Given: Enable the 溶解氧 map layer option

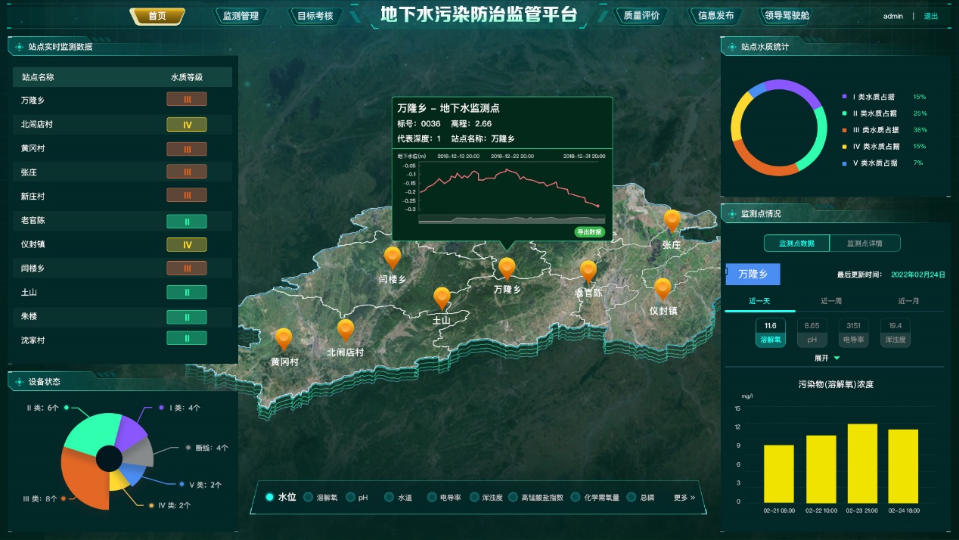Looking at the screenshot, I should pos(309,497).
